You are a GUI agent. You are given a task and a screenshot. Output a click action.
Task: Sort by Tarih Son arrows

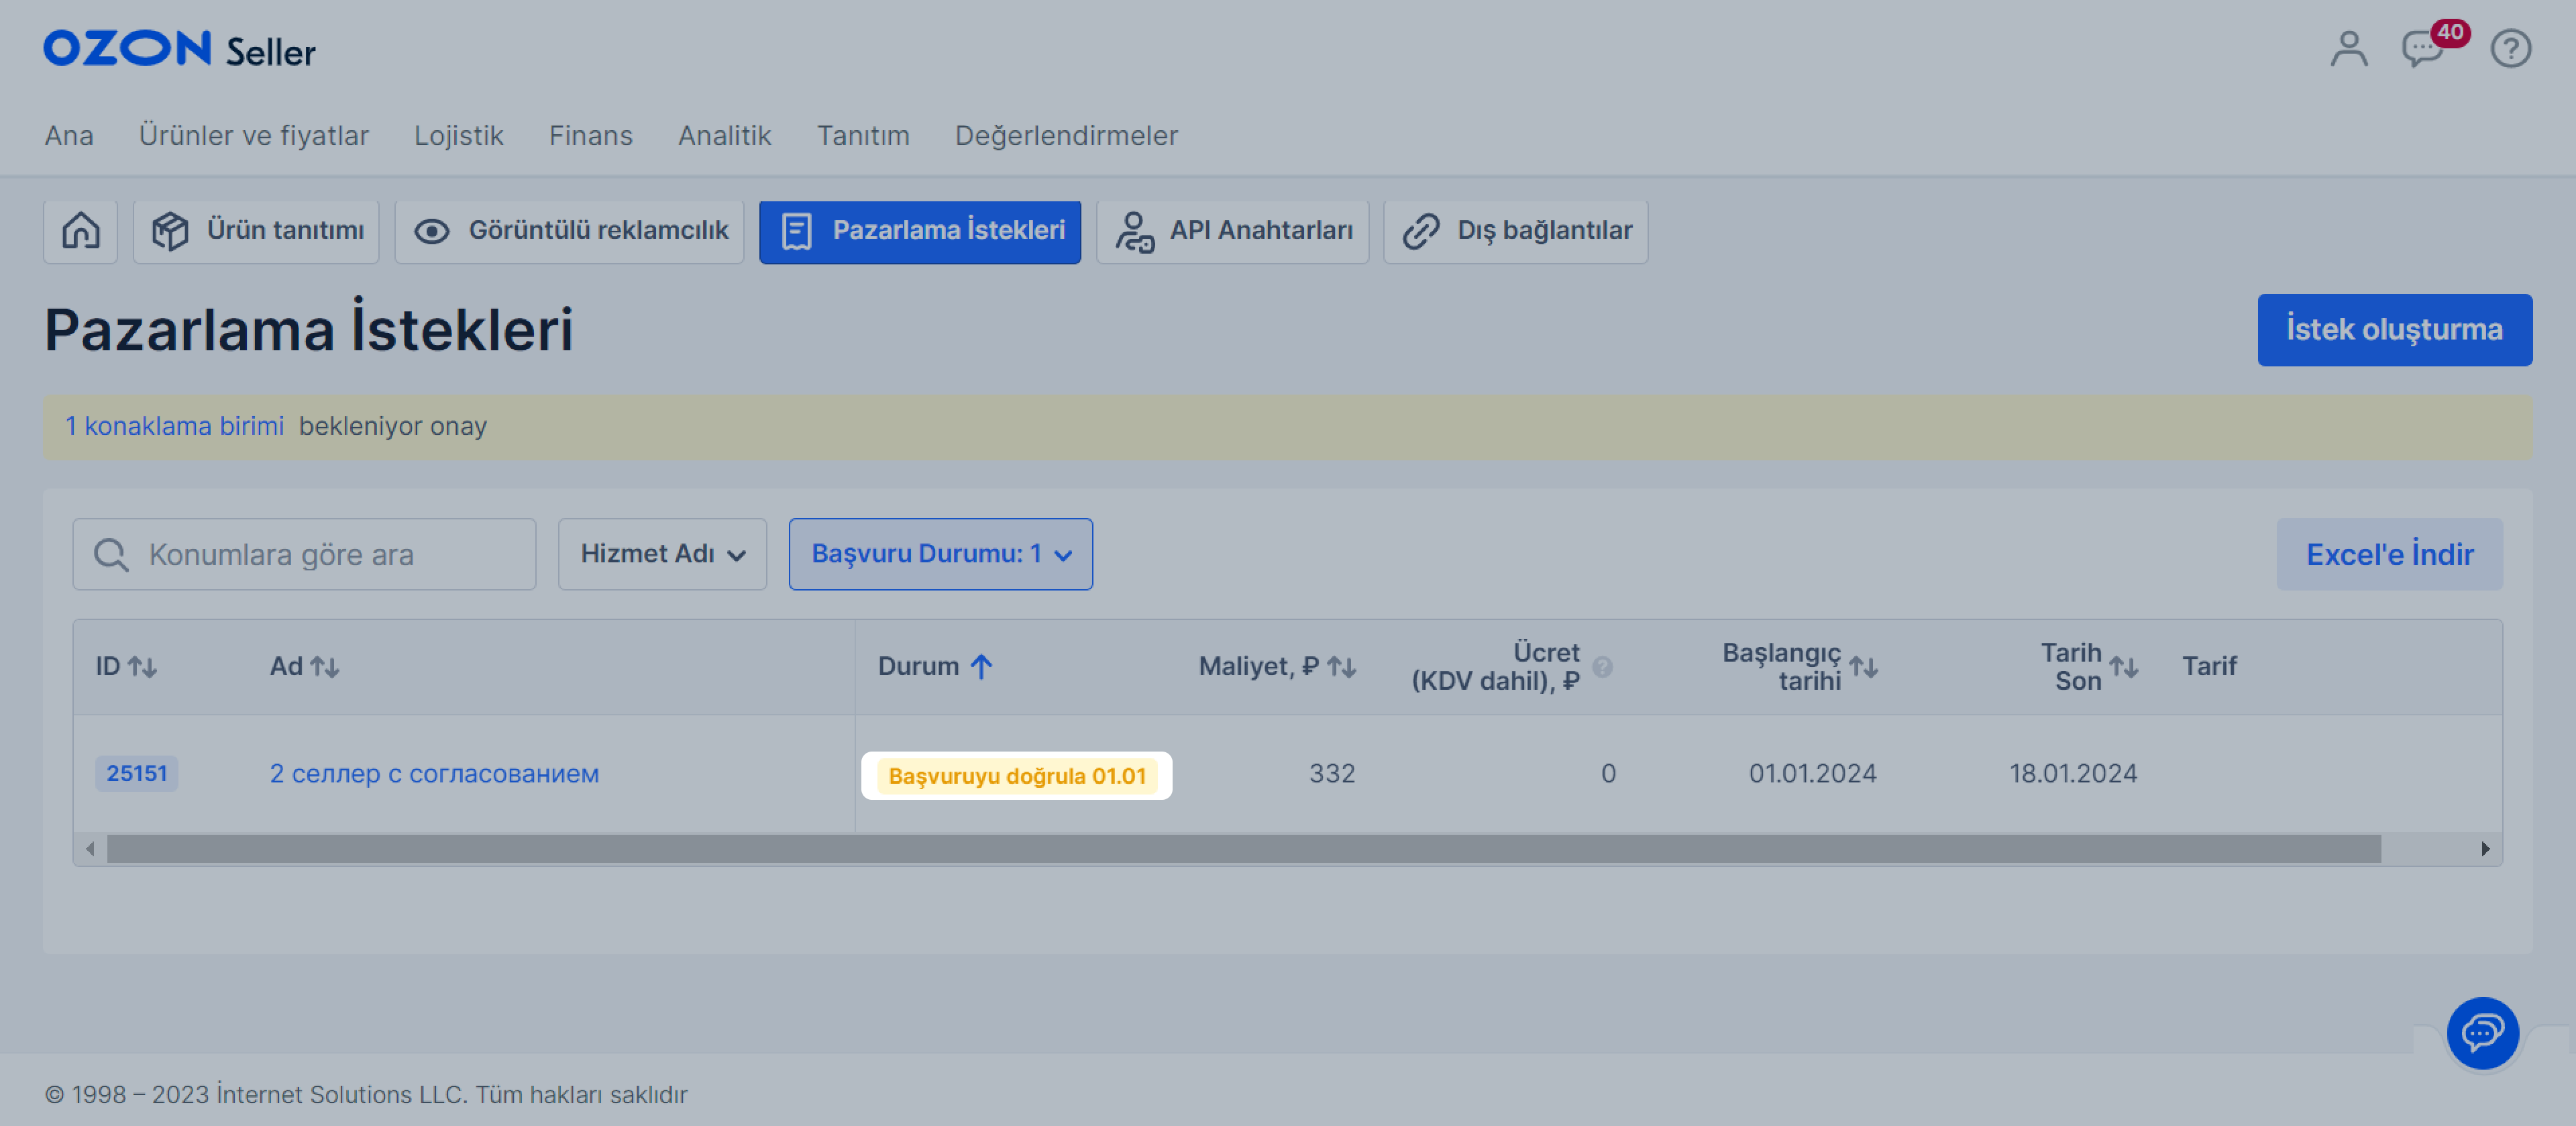coord(2124,666)
